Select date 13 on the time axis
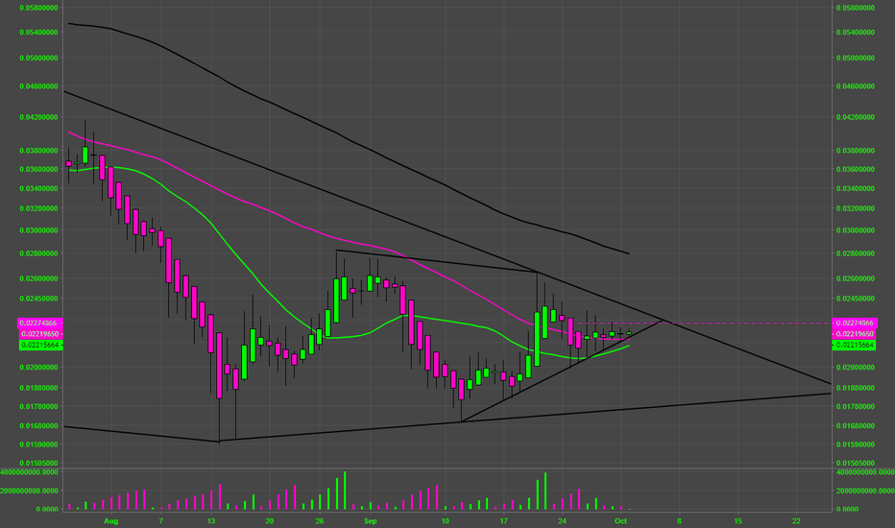The image size is (895, 528). tap(211, 520)
